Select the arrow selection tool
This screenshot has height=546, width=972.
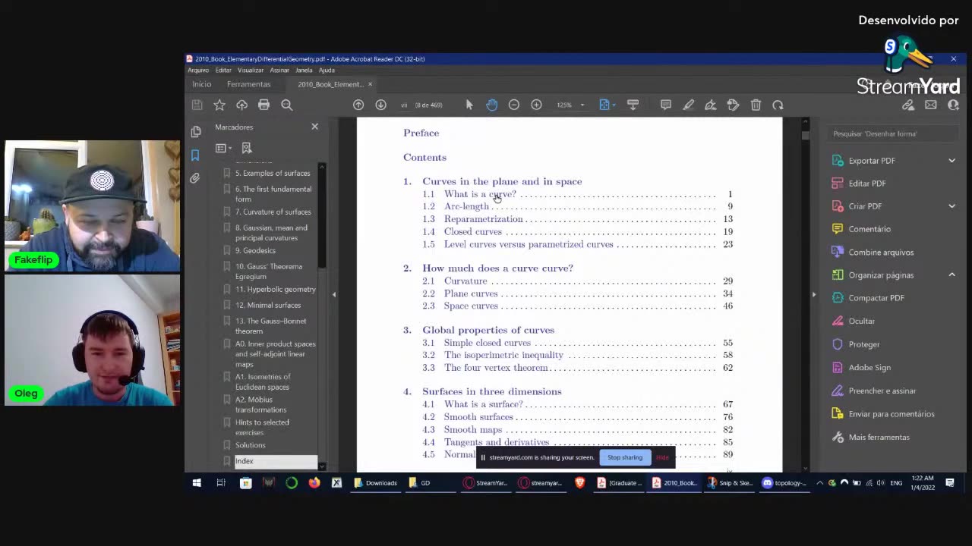469,105
